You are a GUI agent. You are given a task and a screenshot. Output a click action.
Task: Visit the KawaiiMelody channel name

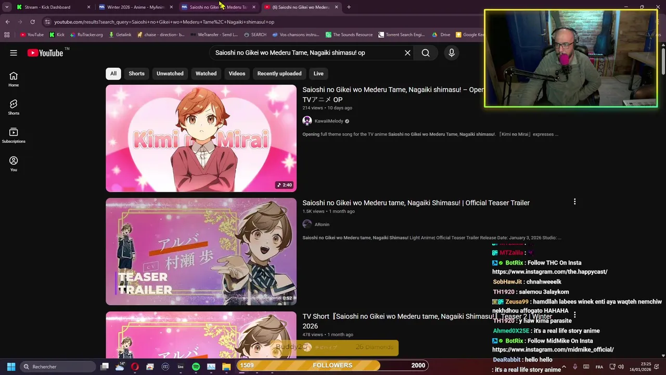coord(329,121)
